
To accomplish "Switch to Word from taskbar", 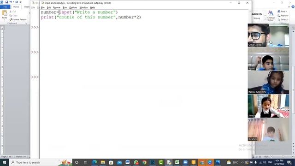I will click(128, 162).
